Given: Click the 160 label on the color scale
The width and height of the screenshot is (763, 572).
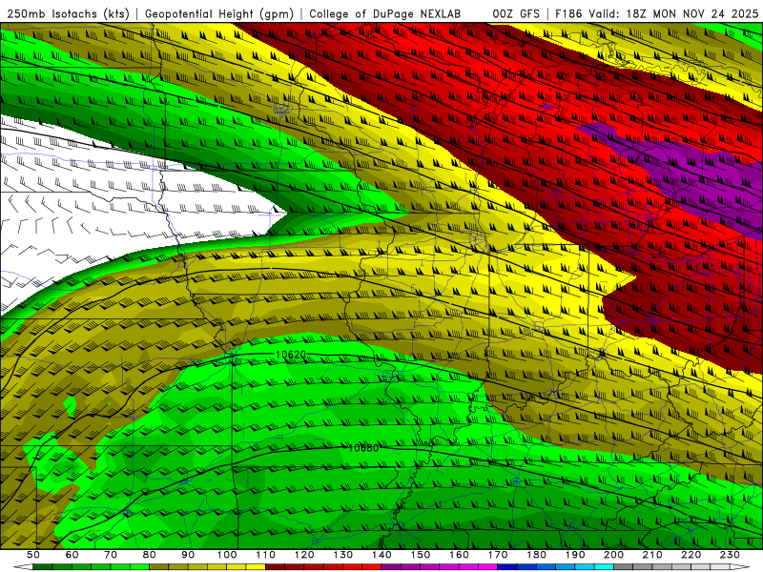Looking at the screenshot, I should point(459,555).
